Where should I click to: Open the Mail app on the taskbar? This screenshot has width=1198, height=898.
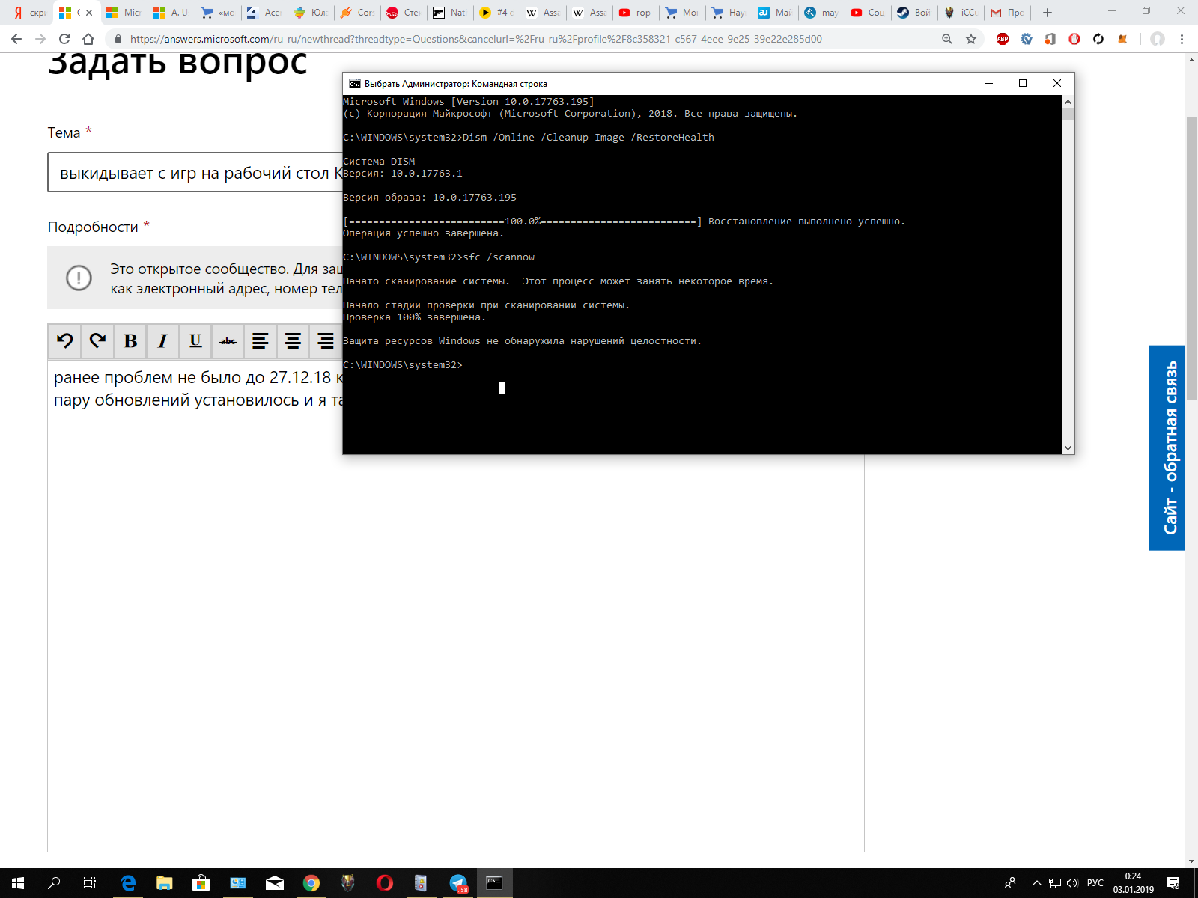click(x=275, y=883)
